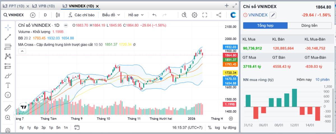Select the trend line drawing tool

8,37
